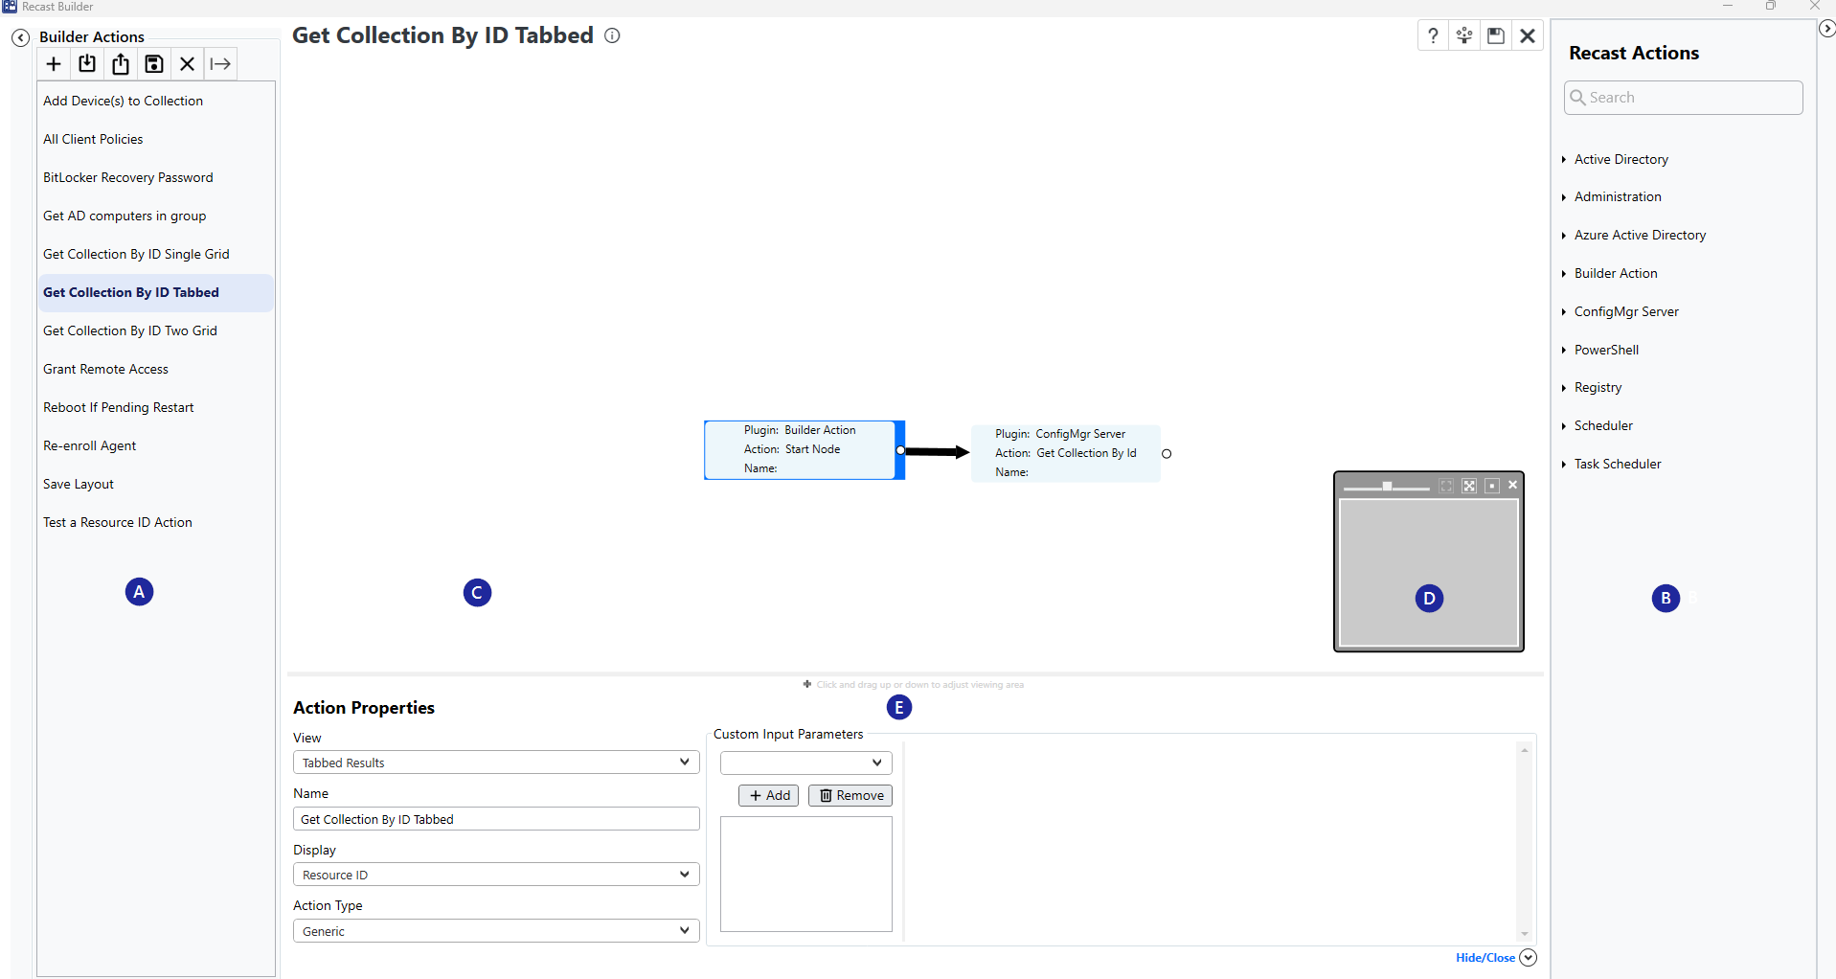Click the output connector of Get Collection node
This screenshot has height=979, width=1836.
pos(1167,454)
